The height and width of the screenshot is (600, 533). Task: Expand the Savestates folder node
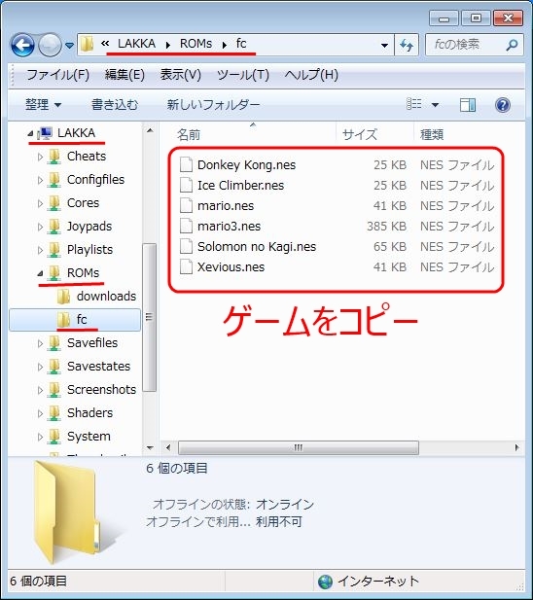(x=40, y=367)
